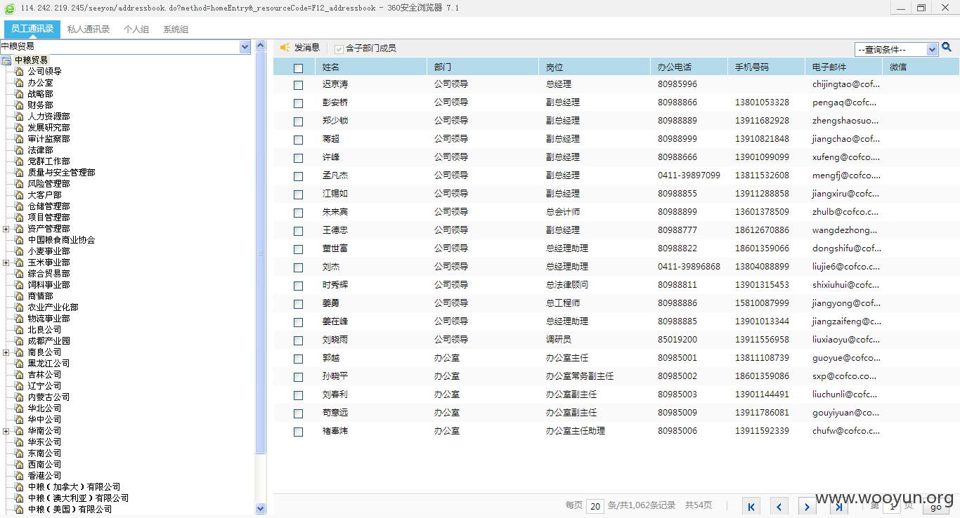Click the house icon beside 办公室
Viewport: 960px width, 518px height.
pyautogui.click(x=19, y=83)
